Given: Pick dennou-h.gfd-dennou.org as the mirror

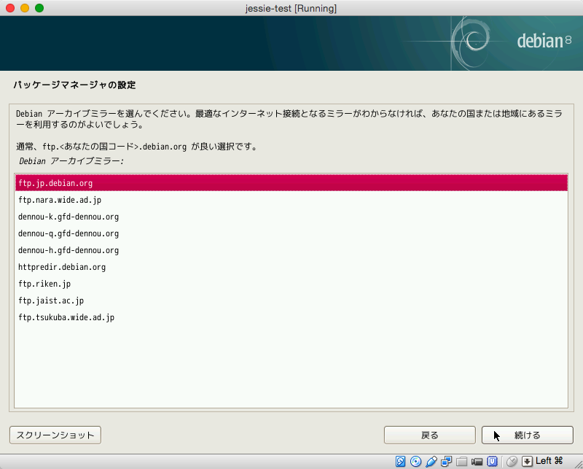Looking at the screenshot, I should (x=291, y=250).
